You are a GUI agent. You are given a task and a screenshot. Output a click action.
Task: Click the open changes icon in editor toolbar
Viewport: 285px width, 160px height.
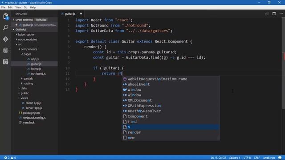coord(267,14)
